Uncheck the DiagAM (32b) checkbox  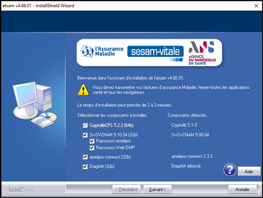[85, 167]
